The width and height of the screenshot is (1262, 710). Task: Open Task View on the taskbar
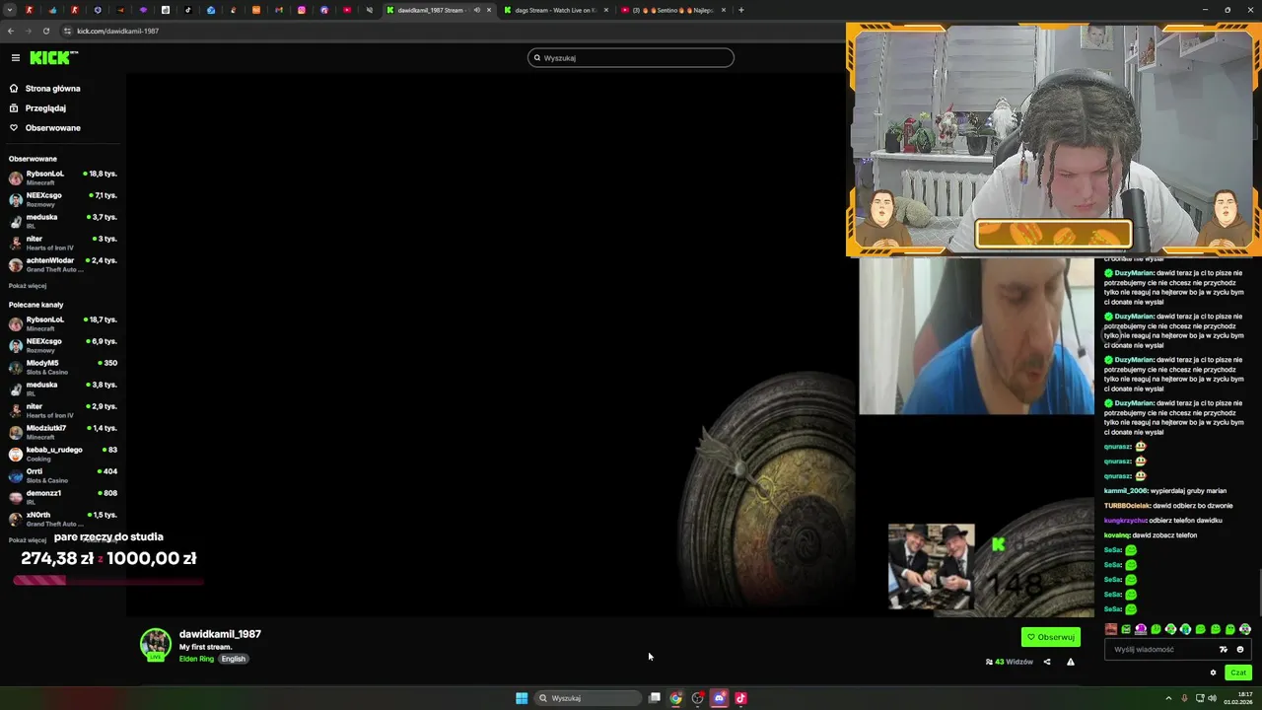(x=654, y=698)
